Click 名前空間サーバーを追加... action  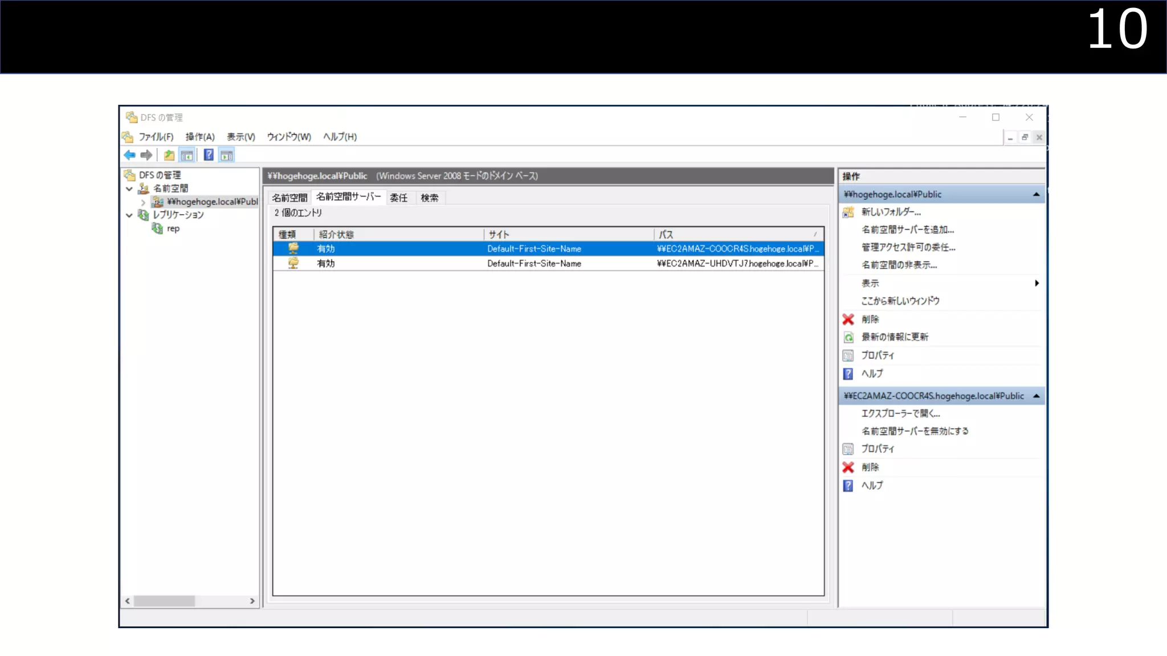(x=907, y=229)
